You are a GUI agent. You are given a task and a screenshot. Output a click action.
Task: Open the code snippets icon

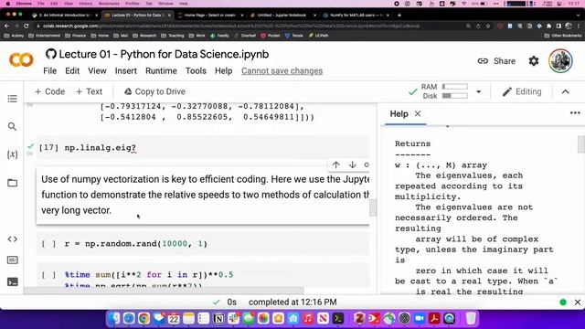click(x=12, y=239)
